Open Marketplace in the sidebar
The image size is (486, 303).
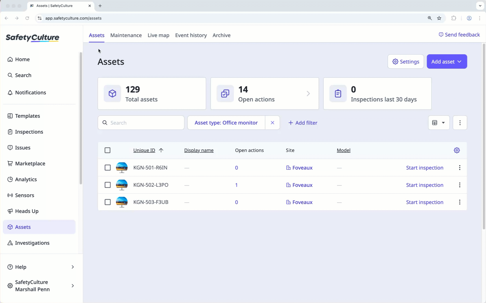[x=39, y=164]
